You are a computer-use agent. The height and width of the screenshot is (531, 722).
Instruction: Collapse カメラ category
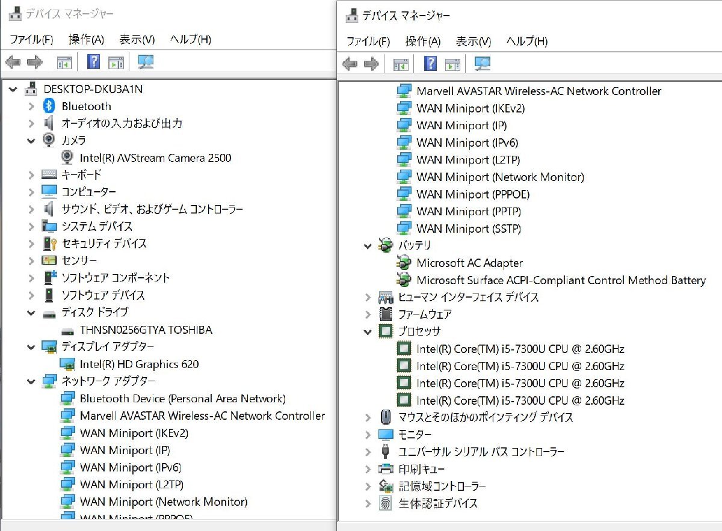(31, 141)
